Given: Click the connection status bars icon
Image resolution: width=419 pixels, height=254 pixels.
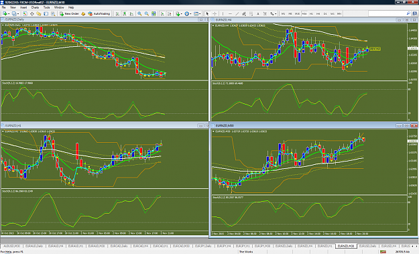Looking at the screenshot, I should pos(383,251).
